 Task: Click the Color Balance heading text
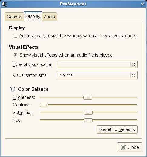(x=33, y=89)
